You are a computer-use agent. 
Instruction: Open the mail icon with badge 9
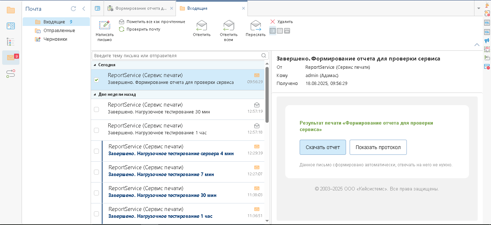click(x=11, y=58)
